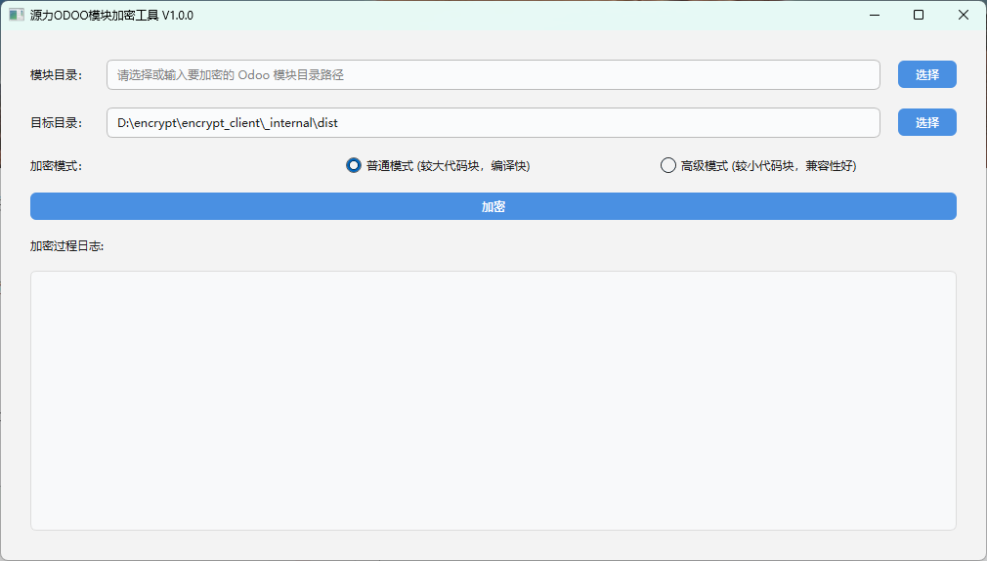Image resolution: width=987 pixels, height=561 pixels.
Task: Maximize the encryption tool window
Action: point(919,15)
